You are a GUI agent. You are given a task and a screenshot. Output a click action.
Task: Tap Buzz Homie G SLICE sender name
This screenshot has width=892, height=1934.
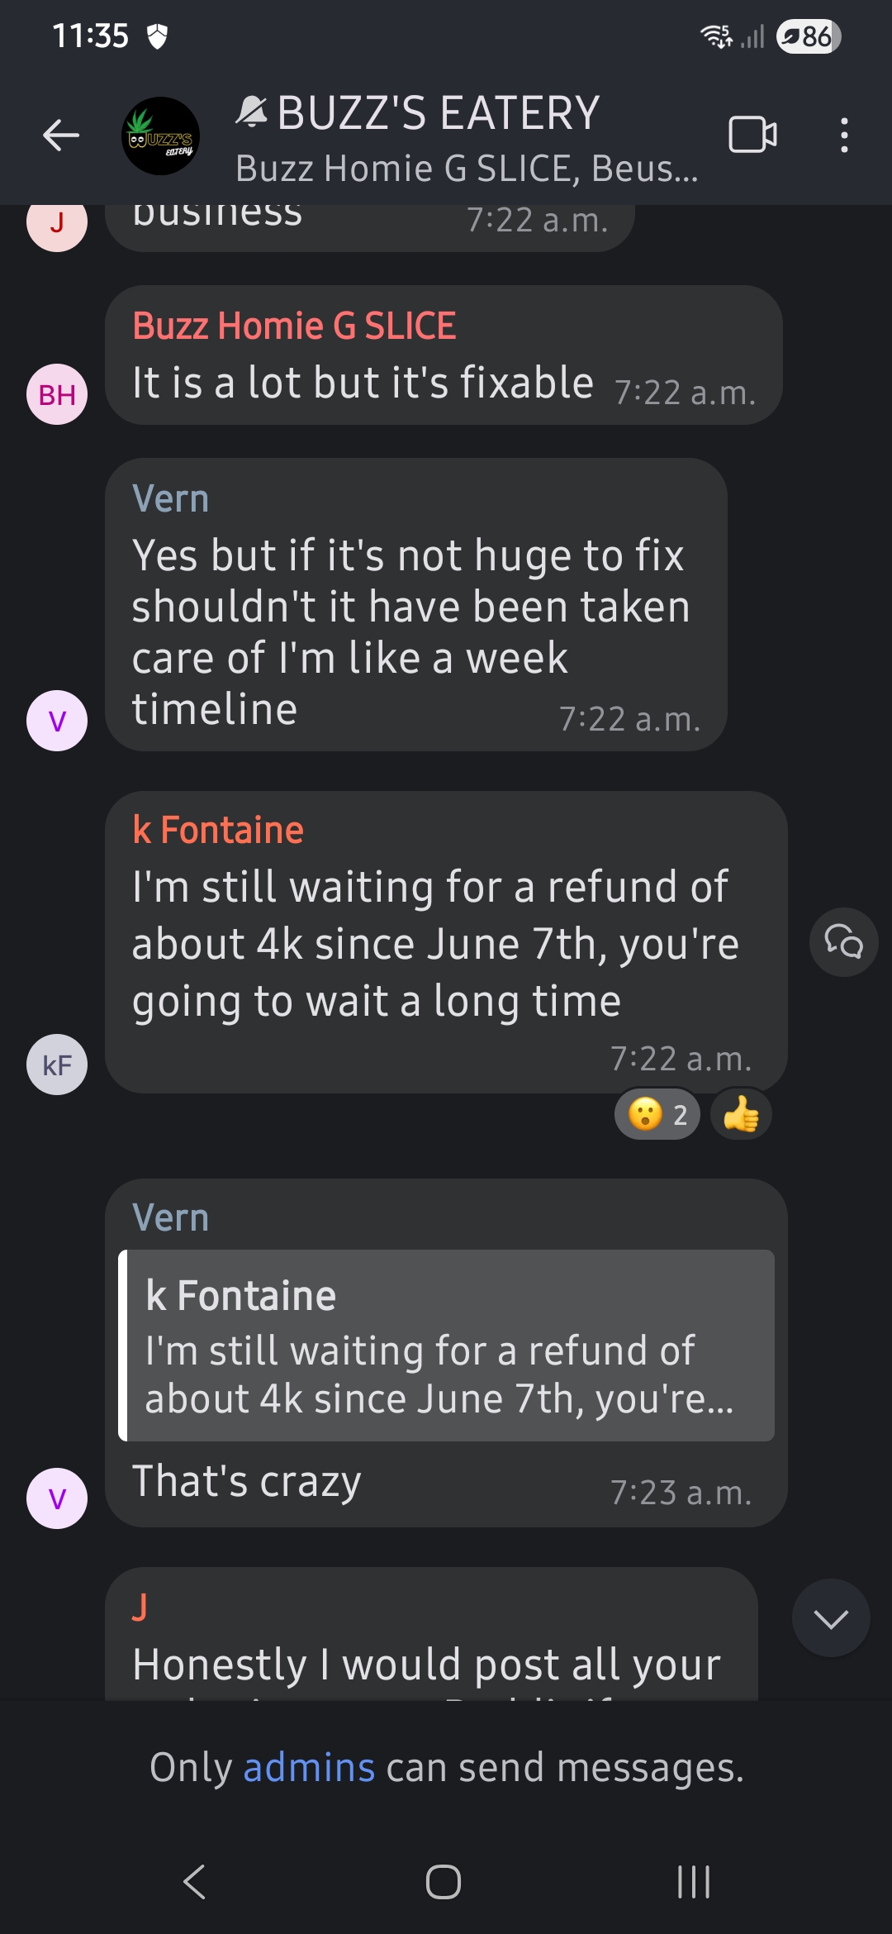294,326
